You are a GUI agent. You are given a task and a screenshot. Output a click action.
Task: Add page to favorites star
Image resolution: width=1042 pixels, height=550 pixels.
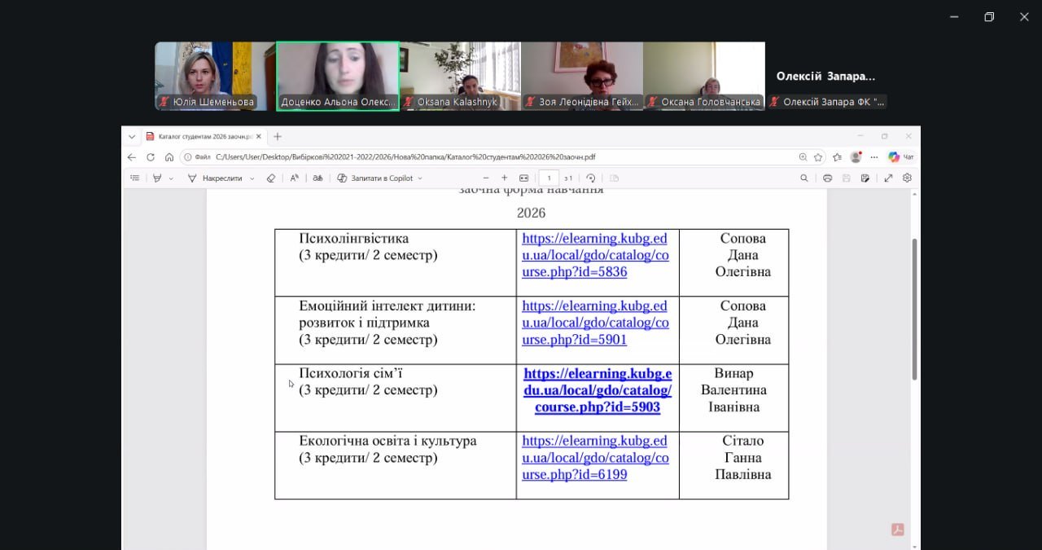pyautogui.click(x=818, y=157)
